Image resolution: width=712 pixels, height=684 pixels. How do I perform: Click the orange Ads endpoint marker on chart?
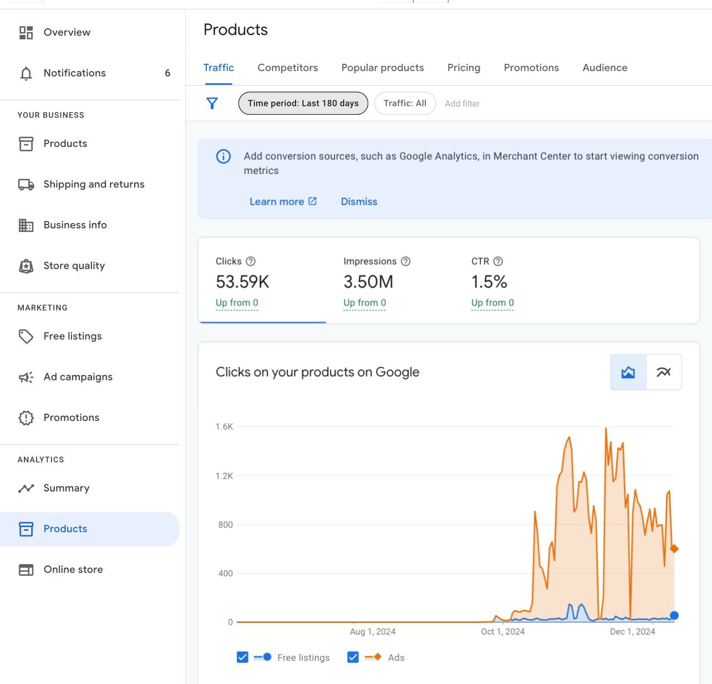tap(674, 549)
